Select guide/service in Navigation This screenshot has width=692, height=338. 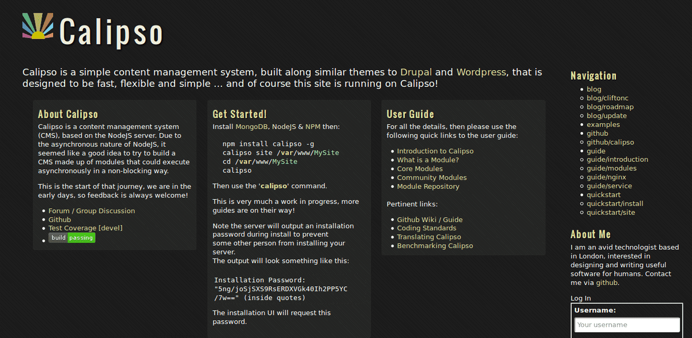pos(610,186)
